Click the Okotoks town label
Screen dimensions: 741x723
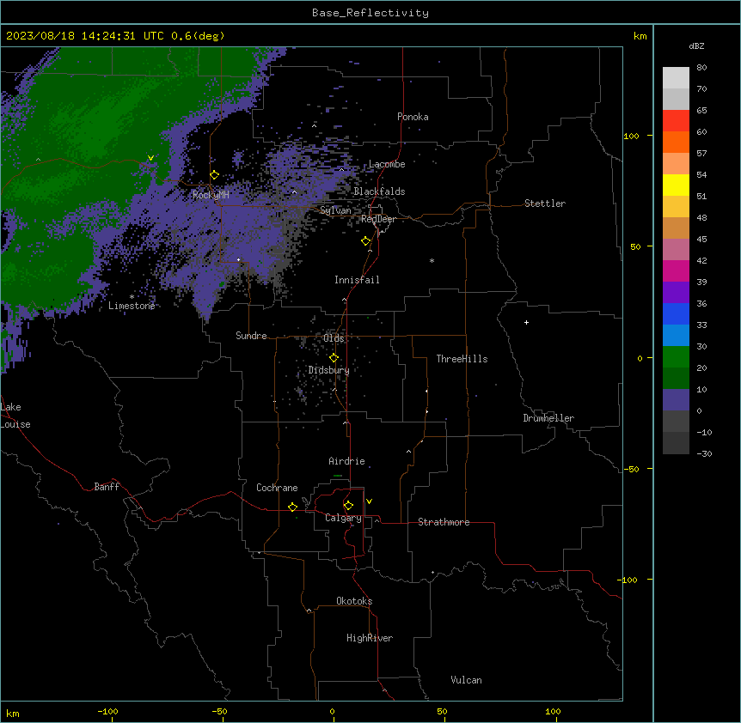pos(354,601)
